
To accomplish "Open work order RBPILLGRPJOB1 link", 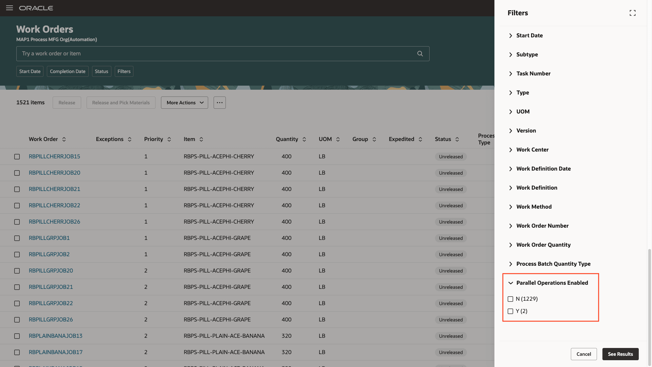I will coord(49,238).
